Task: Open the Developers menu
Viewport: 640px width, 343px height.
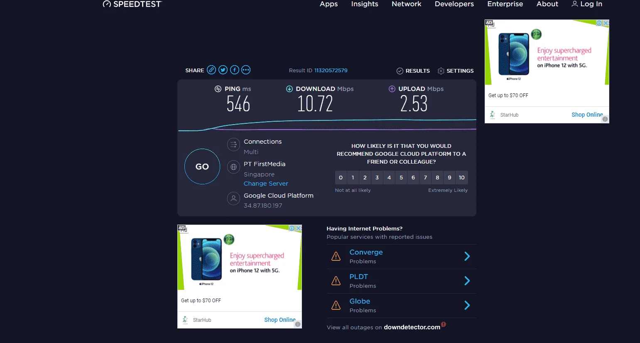Action: tap(454, 4)
